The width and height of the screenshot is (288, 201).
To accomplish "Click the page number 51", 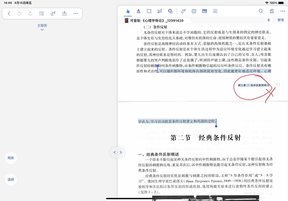I will [x=278, y=85].
